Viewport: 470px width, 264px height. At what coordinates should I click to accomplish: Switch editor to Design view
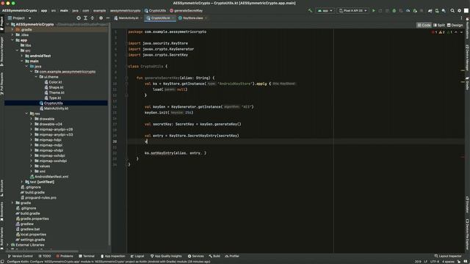pos(455,25)
